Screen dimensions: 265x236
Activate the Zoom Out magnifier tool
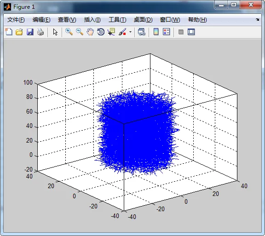click(80, 32)
